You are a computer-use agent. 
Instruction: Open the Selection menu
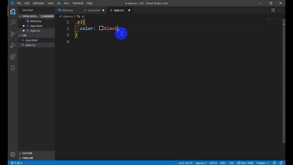38,3
